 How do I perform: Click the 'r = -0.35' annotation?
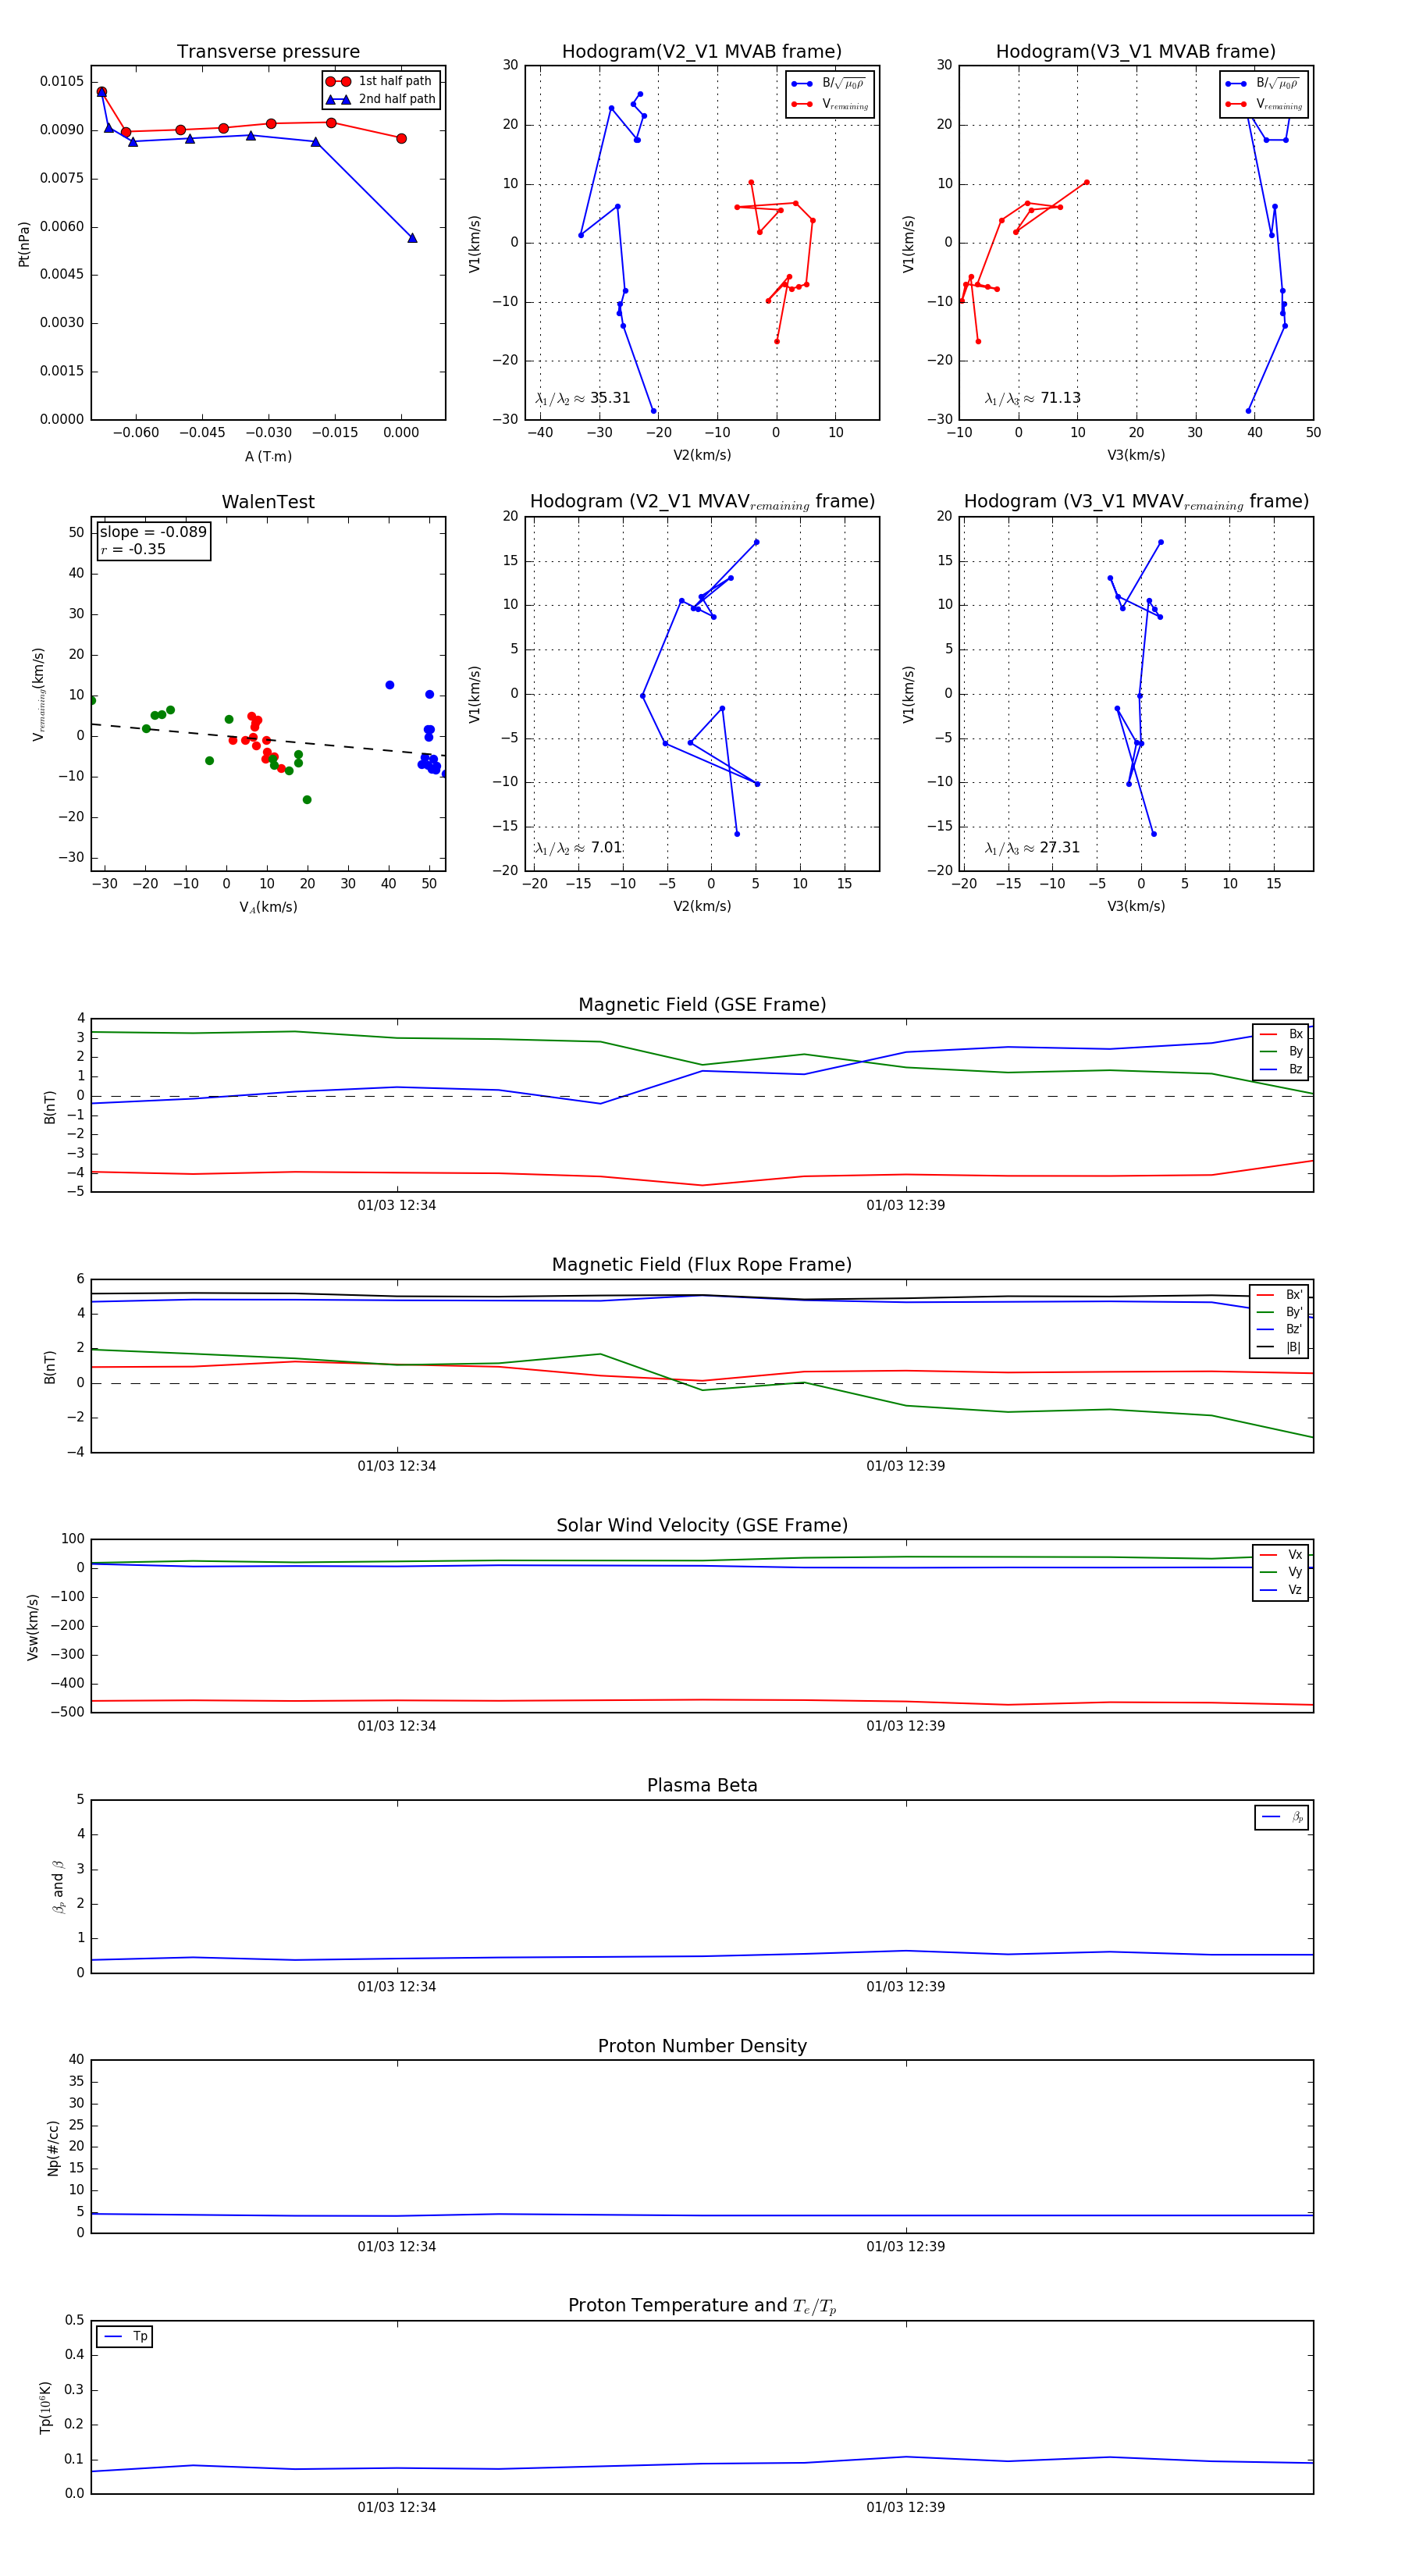pyautogui.click(x=133, y=549)
